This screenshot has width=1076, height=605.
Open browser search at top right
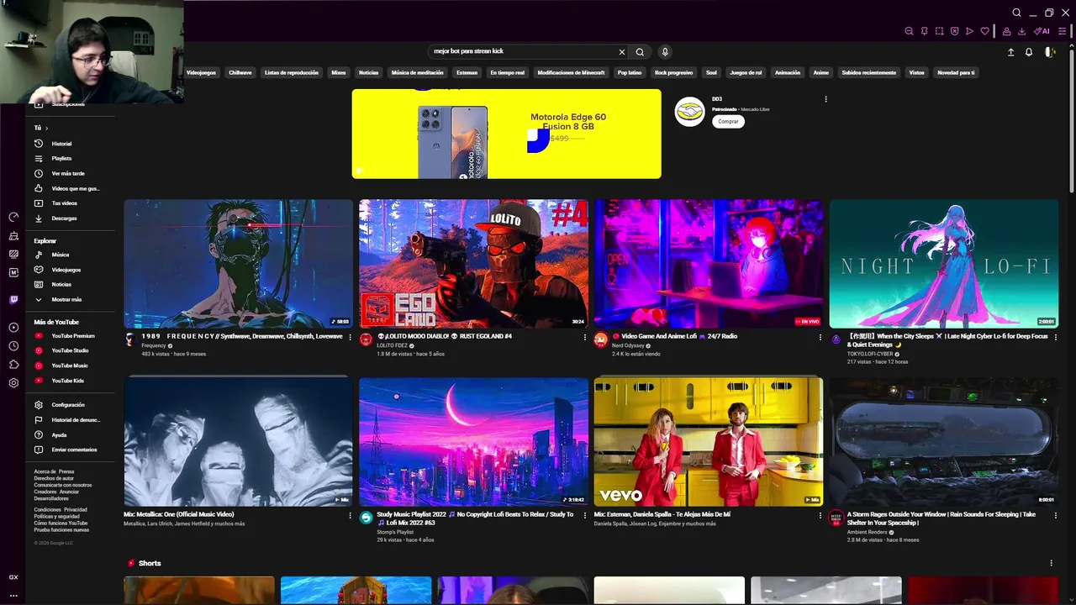pyautogui.click(x=1016, y=13)
